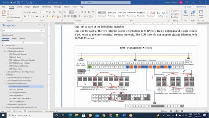Open the Editor pane icon

[193, 13]
